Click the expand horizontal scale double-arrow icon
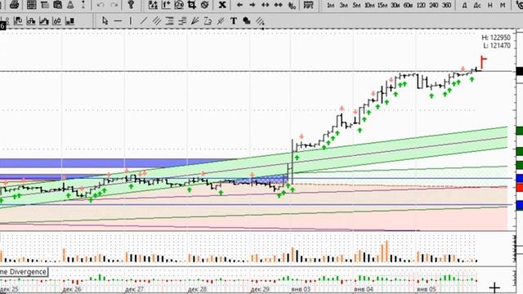 pyautogui.click(x=265, y=5)
